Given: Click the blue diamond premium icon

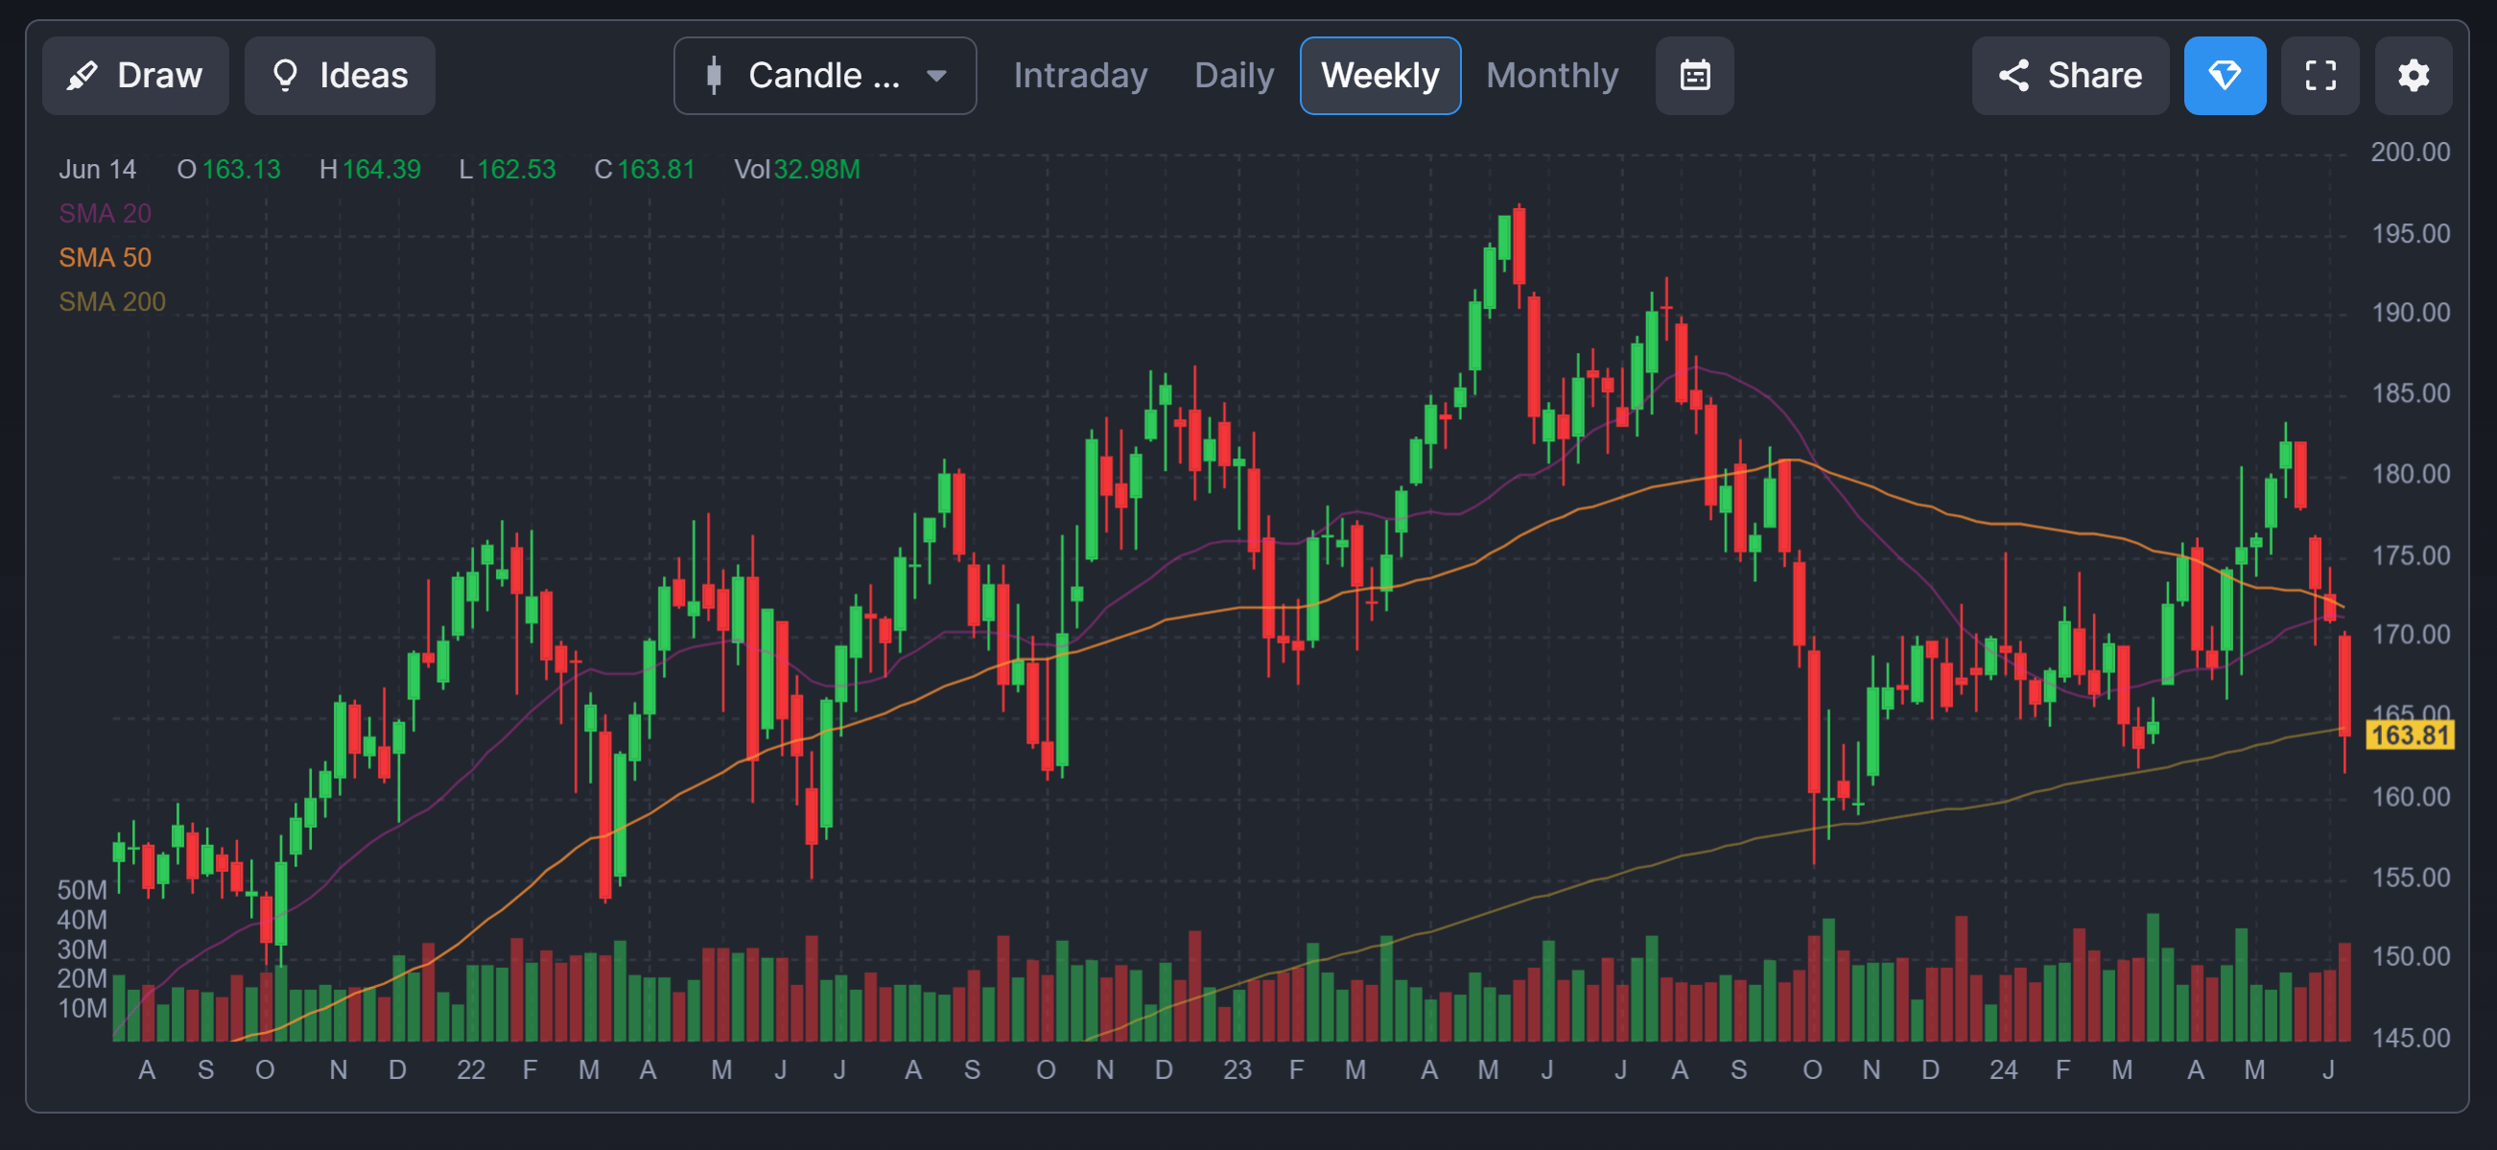Looking at the screenshot, I should pyautogui.click(x=2225, y=76).
